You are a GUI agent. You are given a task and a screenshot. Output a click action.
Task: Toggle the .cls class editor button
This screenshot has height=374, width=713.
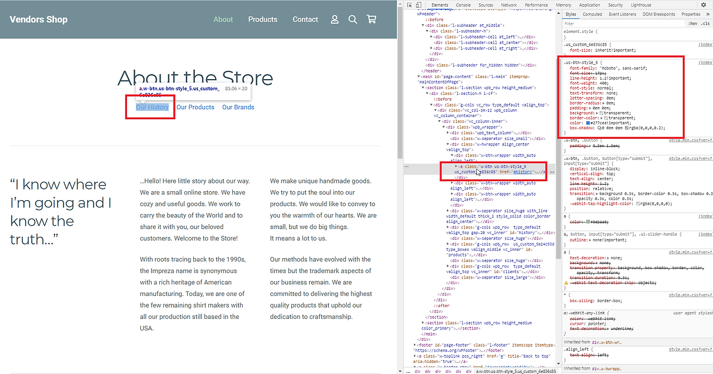pos(705,24)
